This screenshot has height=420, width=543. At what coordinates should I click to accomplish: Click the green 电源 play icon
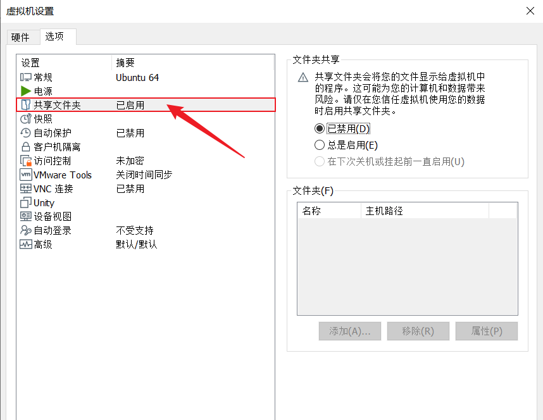(26, 91)
